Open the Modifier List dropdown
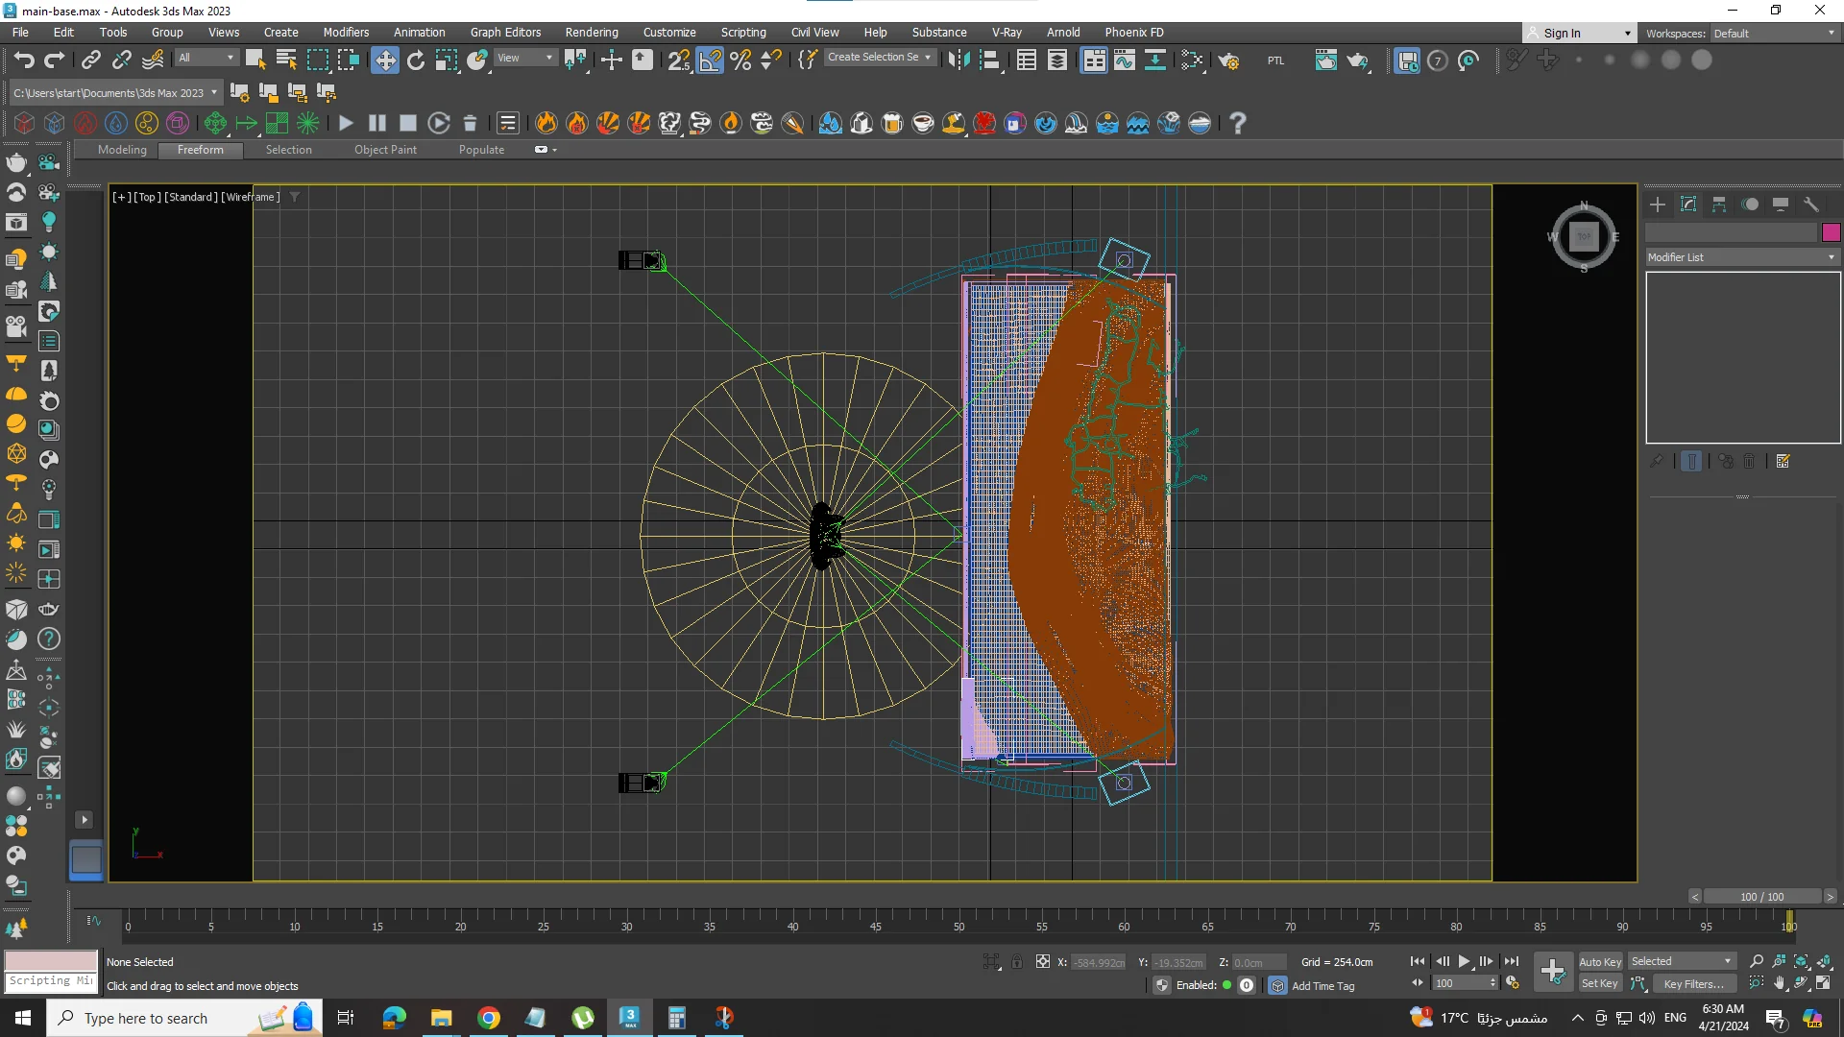Viewport: 1844px width, 1037px height. [x=1741, y=257]
